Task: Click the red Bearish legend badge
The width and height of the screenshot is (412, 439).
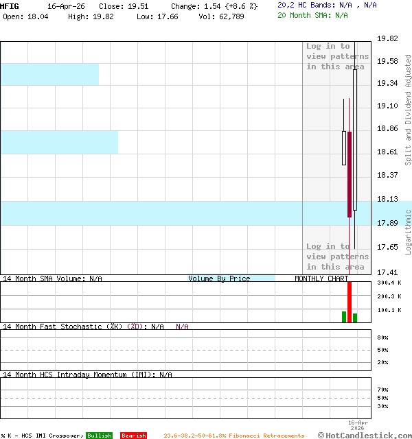Action: [x=133, y=436]
